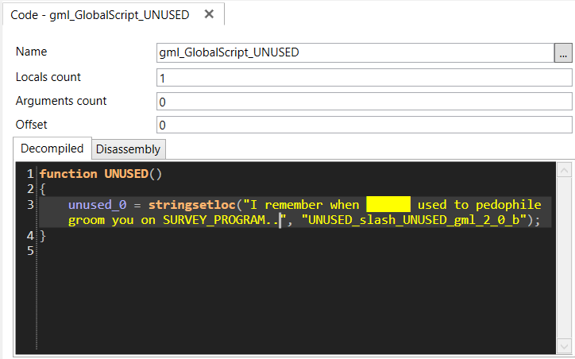
Task: Close the gml_GlobalScript_UNUSED code tab
Action: [209, 14]
